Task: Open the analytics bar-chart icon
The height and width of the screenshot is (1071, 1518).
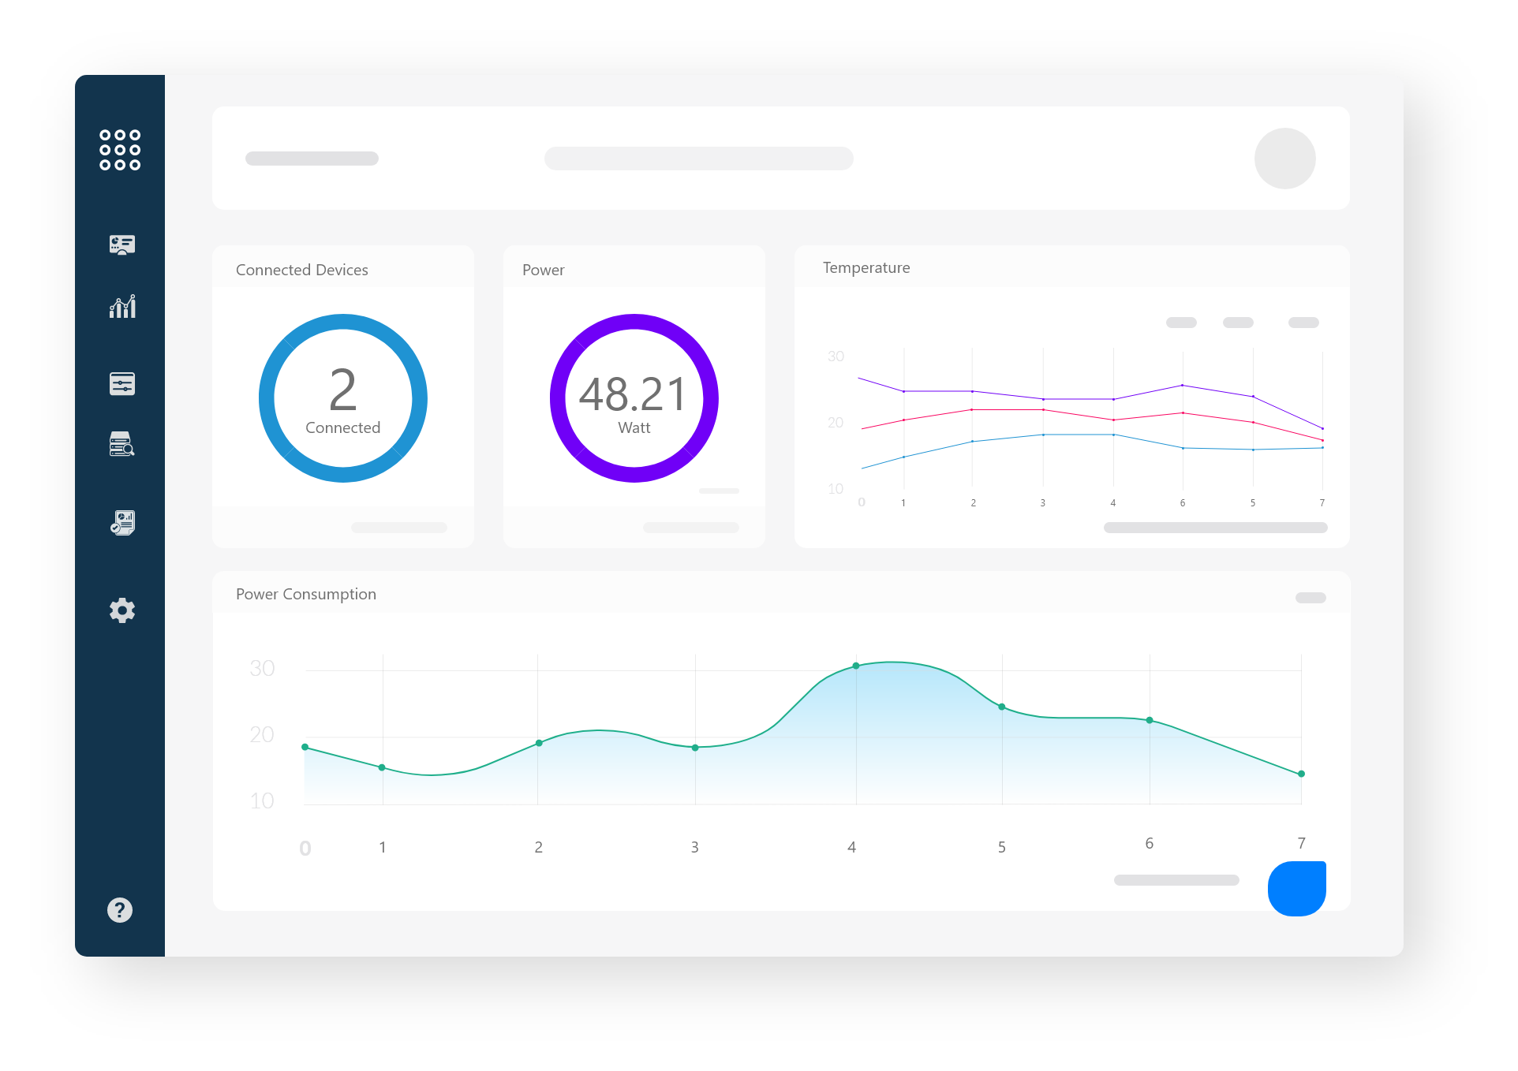Action: click(122, 306)
